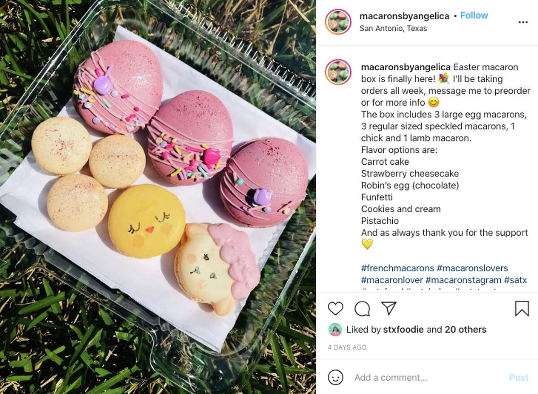Open the #satx hashtag

point(515,280)
